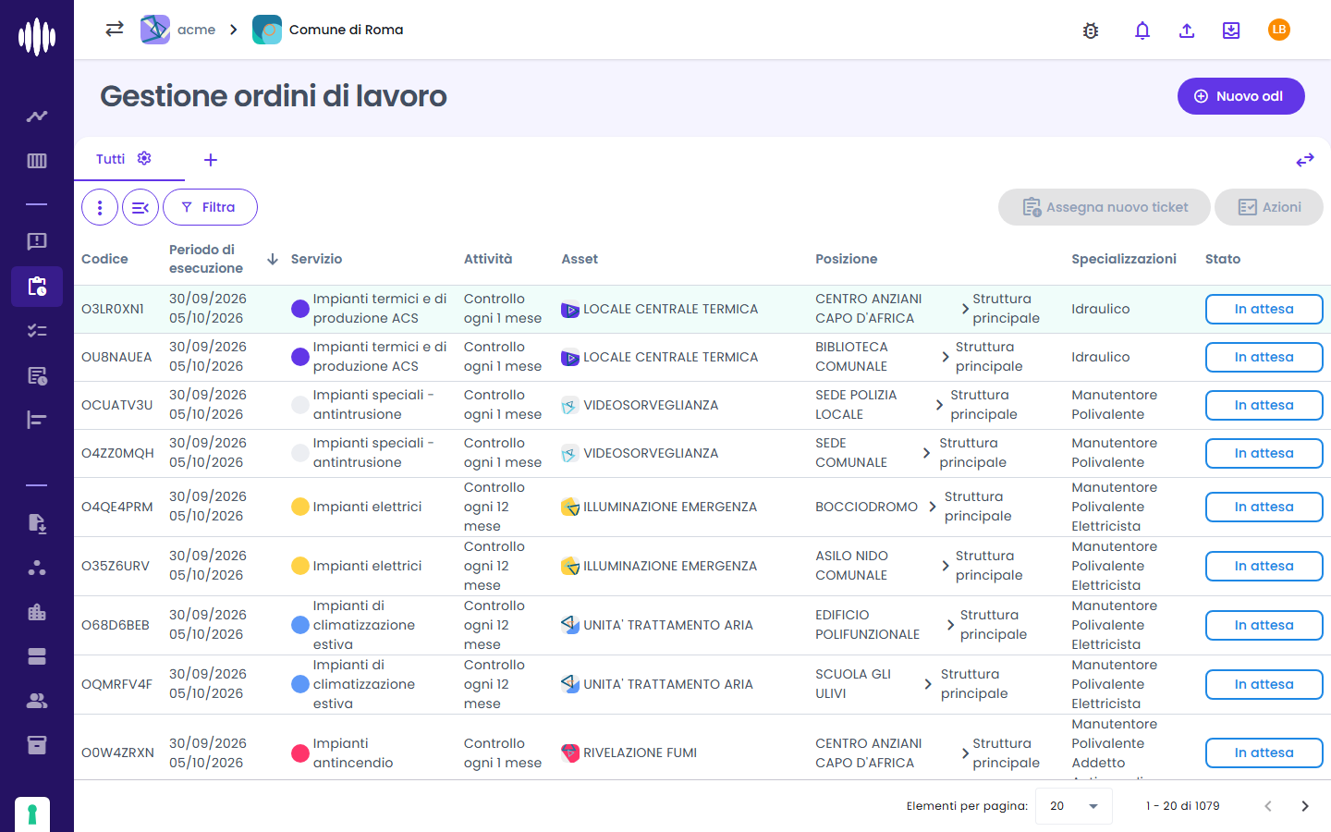Open Tutti tab settings gear
The width and height of the screenshot is (1331, 832).
(x=144, y=158)
